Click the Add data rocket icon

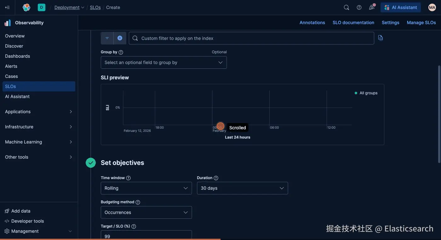(x=7, y=211)
